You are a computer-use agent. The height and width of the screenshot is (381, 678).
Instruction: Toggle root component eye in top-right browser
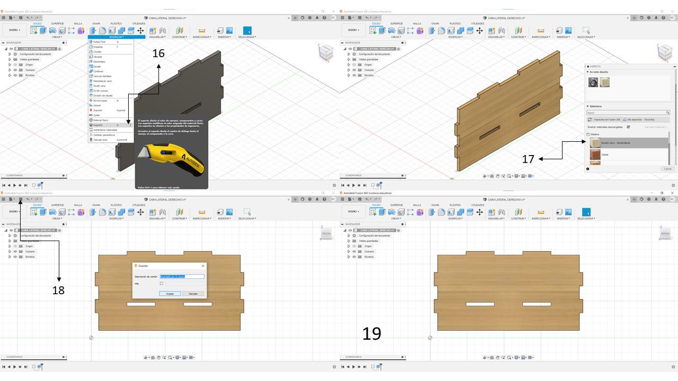[351, 49]
